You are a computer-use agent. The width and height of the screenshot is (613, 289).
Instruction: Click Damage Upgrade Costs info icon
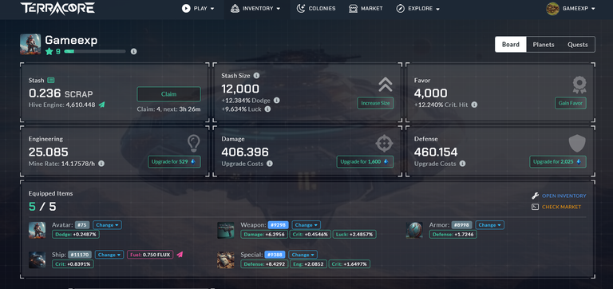click(270, 164)
